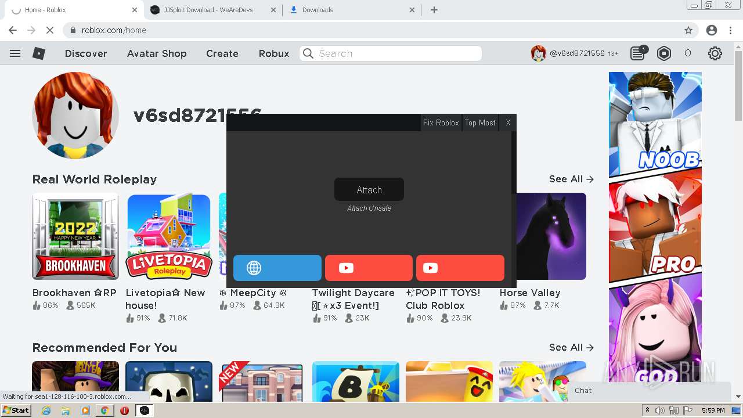
Task: Open the Discover menu item
Action: point(86,53)
